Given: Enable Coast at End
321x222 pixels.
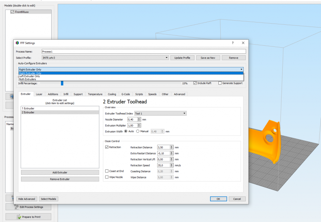Looking at the screenshot, I should 107,171.
